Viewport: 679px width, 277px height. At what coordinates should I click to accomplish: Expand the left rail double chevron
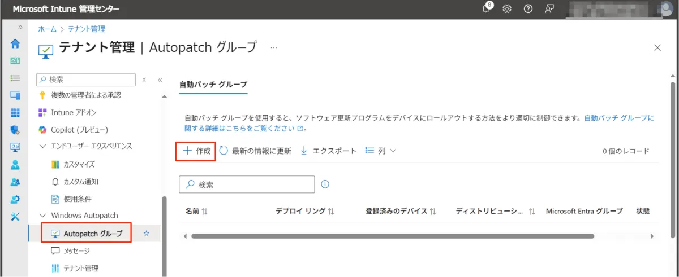tap(20, 27)
